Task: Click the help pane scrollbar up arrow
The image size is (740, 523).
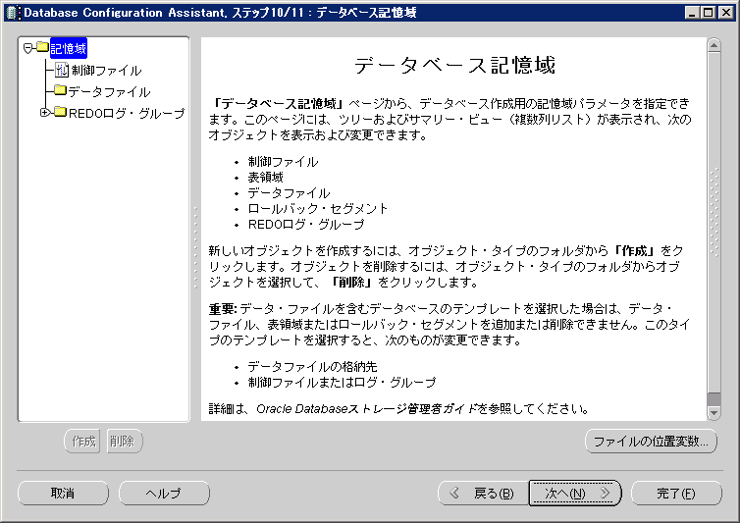Action: click(x=714, y=45)
